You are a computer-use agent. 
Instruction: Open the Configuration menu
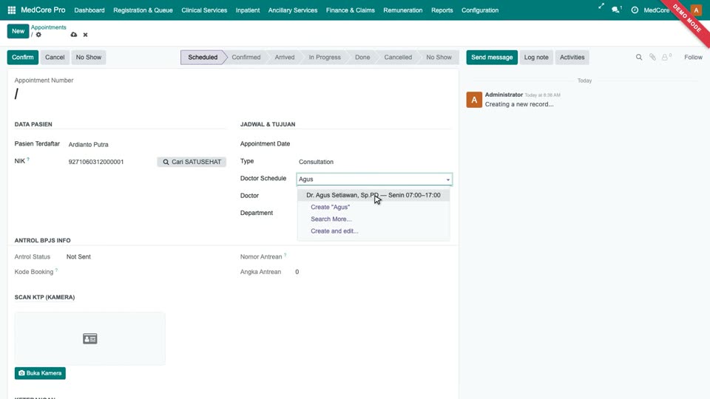(480, 10)
